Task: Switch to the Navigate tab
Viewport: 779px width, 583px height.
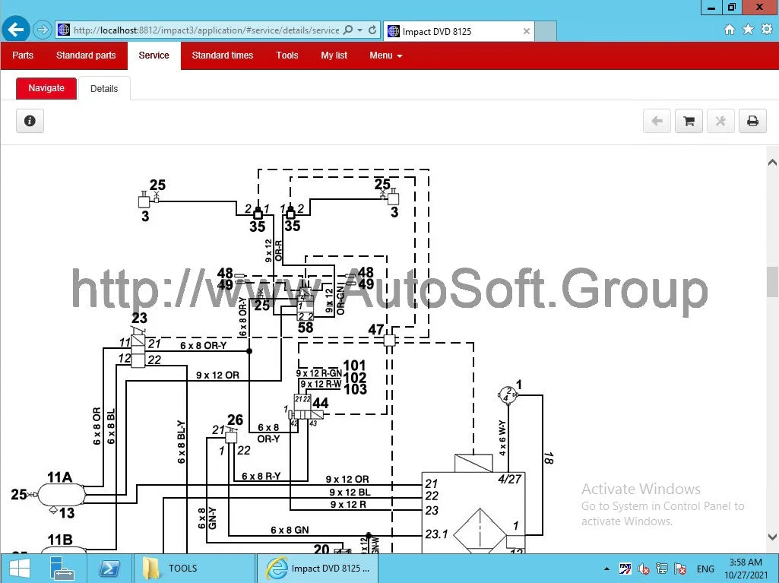Action: (46, 88)
